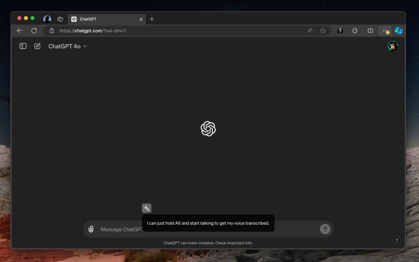Open a new browser tab
The height and width of the screenshot is (262, 419).
pos(152,19)
